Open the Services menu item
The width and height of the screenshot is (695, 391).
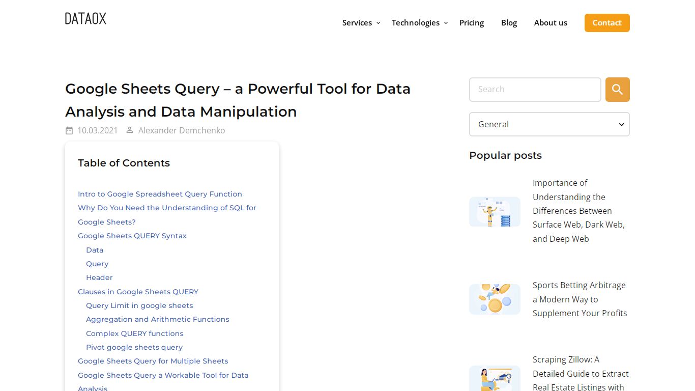(x=357, y=23)
